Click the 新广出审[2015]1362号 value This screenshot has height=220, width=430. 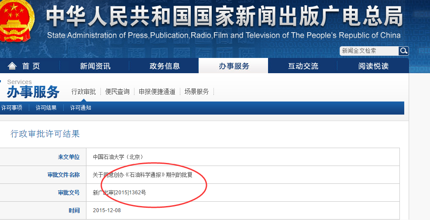119,193
